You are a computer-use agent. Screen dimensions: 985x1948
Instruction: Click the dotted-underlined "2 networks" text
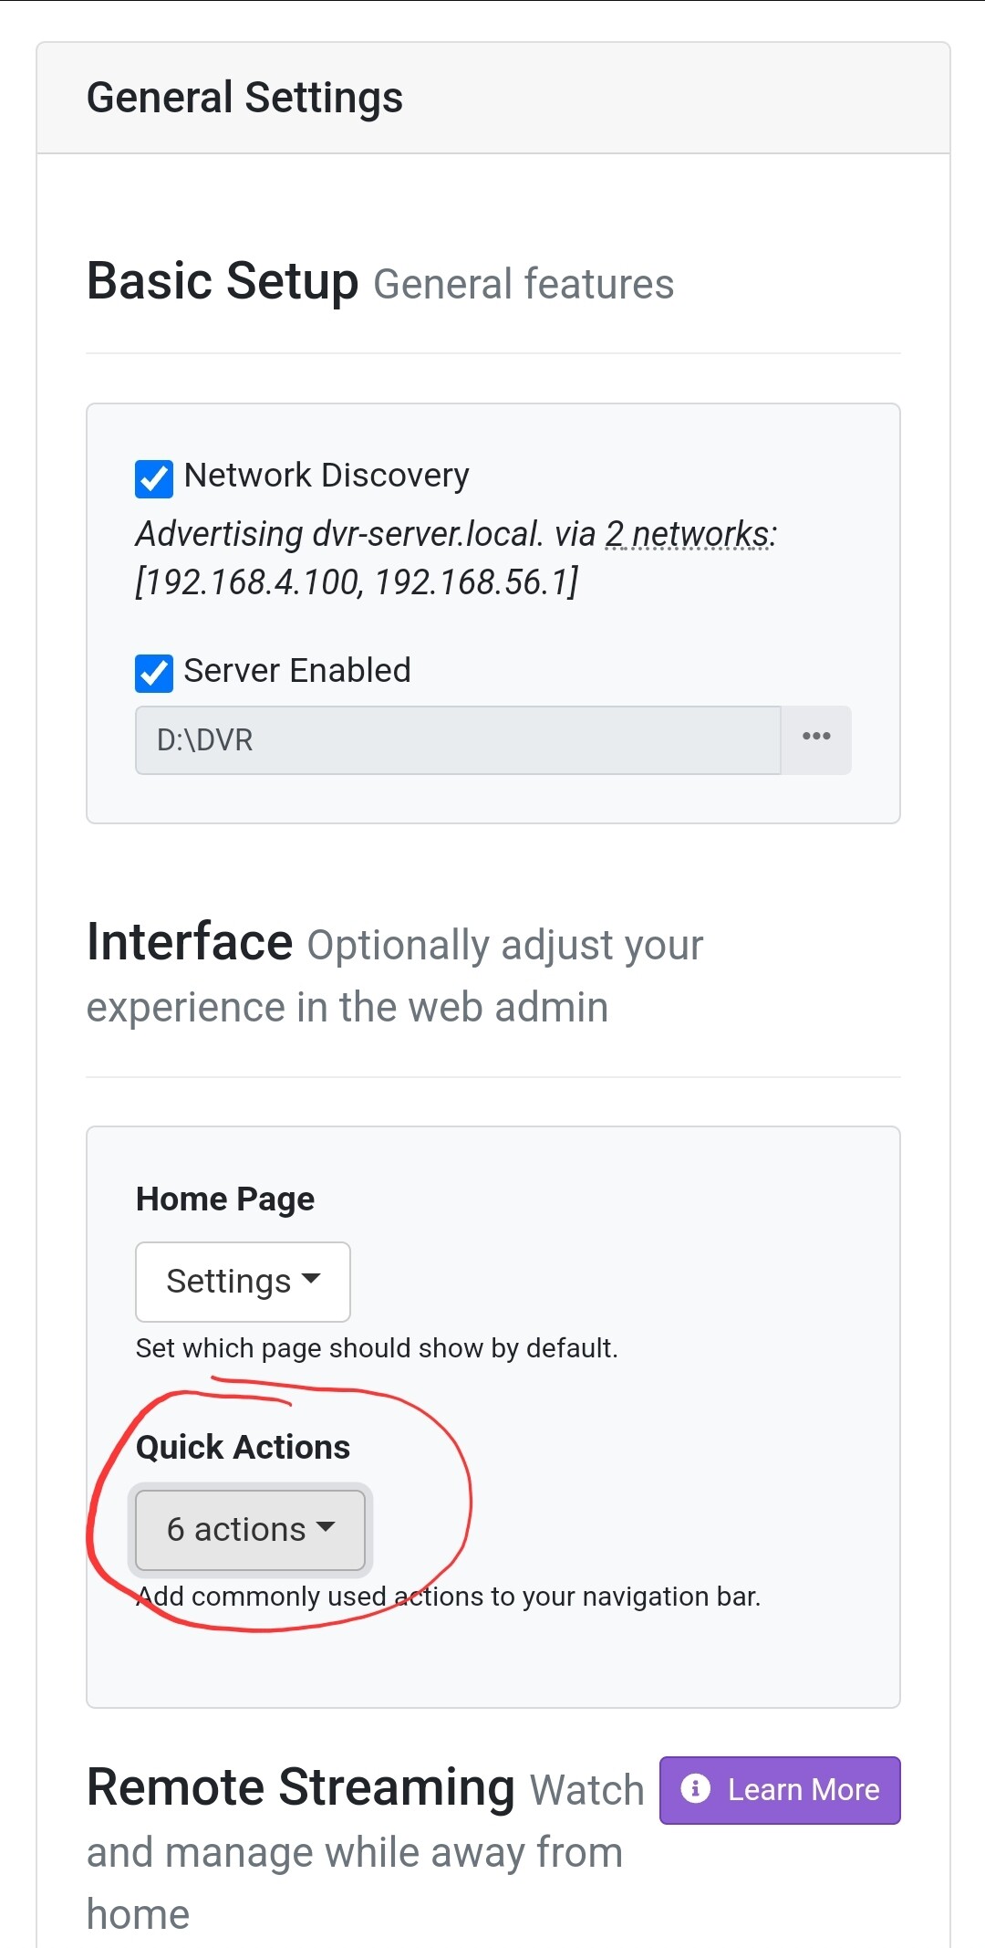click(688, 534)
